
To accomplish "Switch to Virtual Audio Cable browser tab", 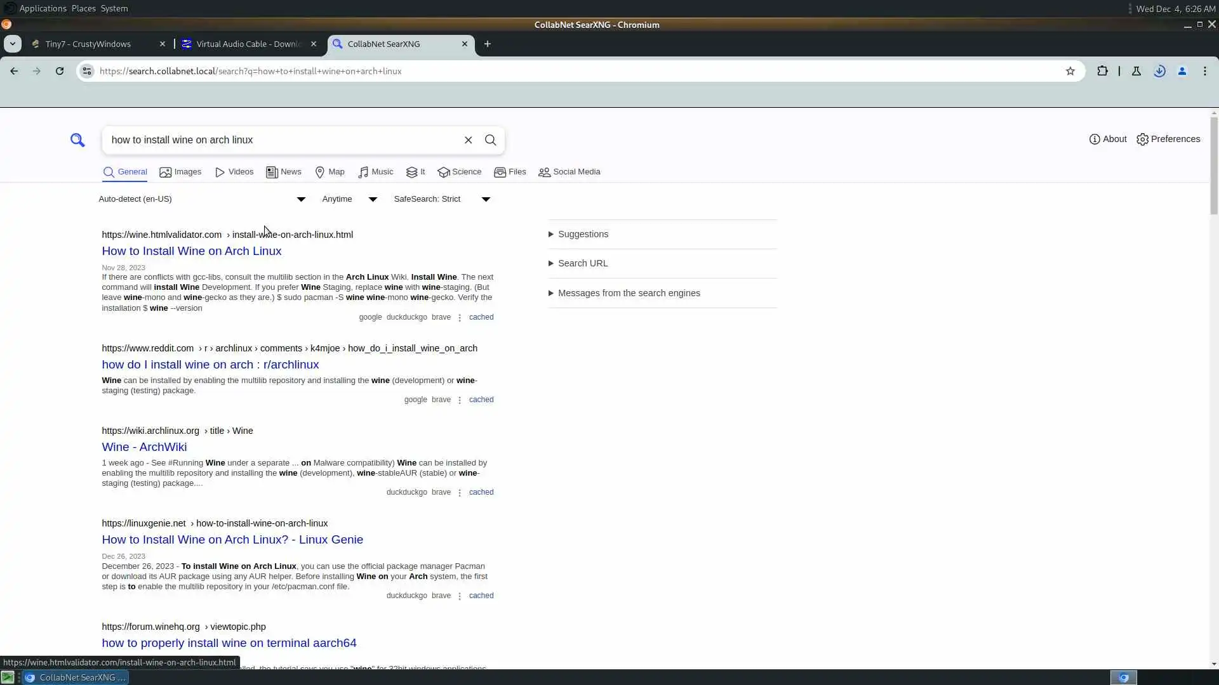I will pyautogui.click(x=248, y=44).
